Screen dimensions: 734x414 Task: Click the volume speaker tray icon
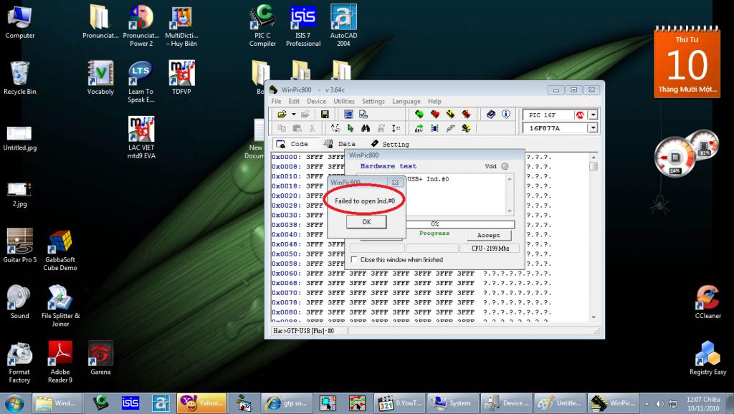(659, 404)
